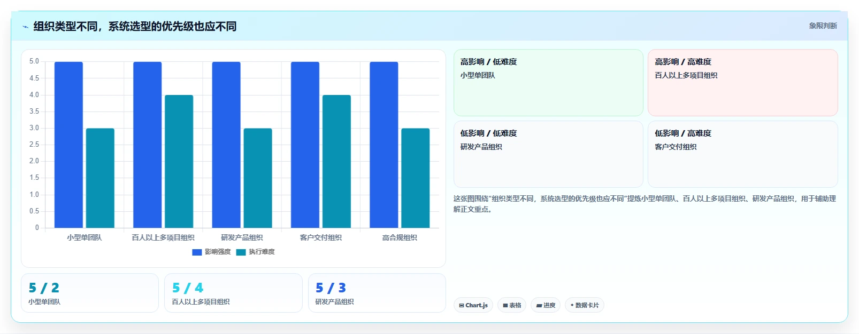Click the 高合规组织 x-axis label
Image resolution: width=859 pixels, height=334 pixels.
pos(400,237)
